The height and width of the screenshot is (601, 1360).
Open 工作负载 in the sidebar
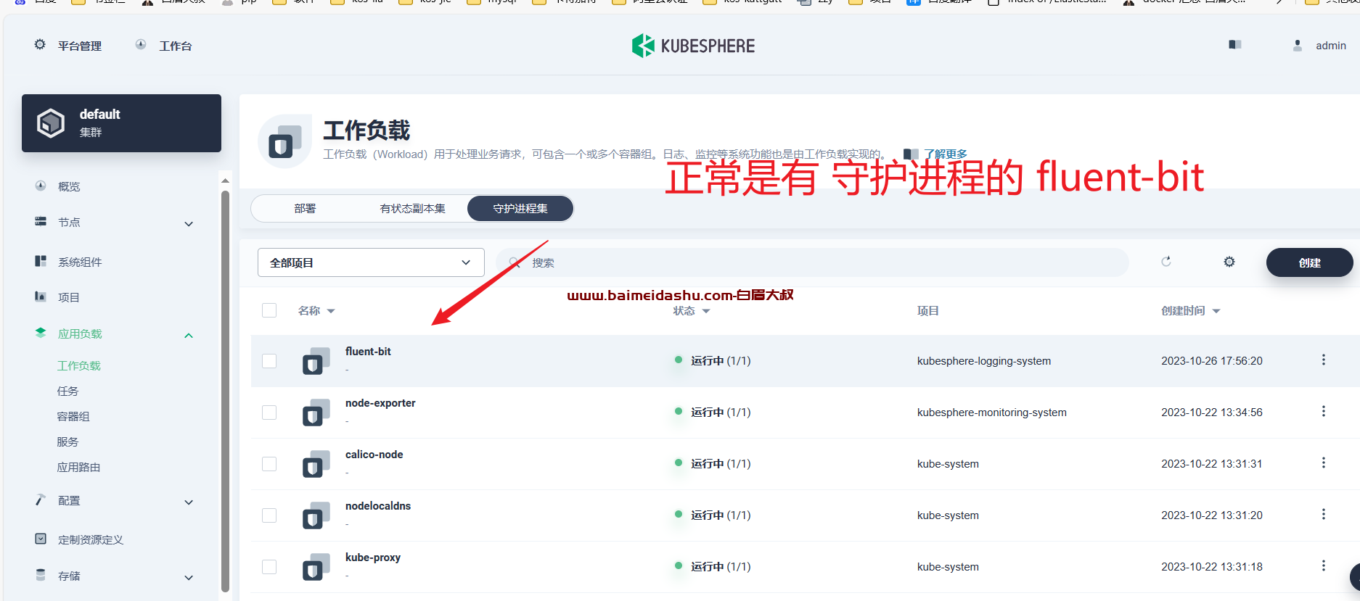pos(79,366)
